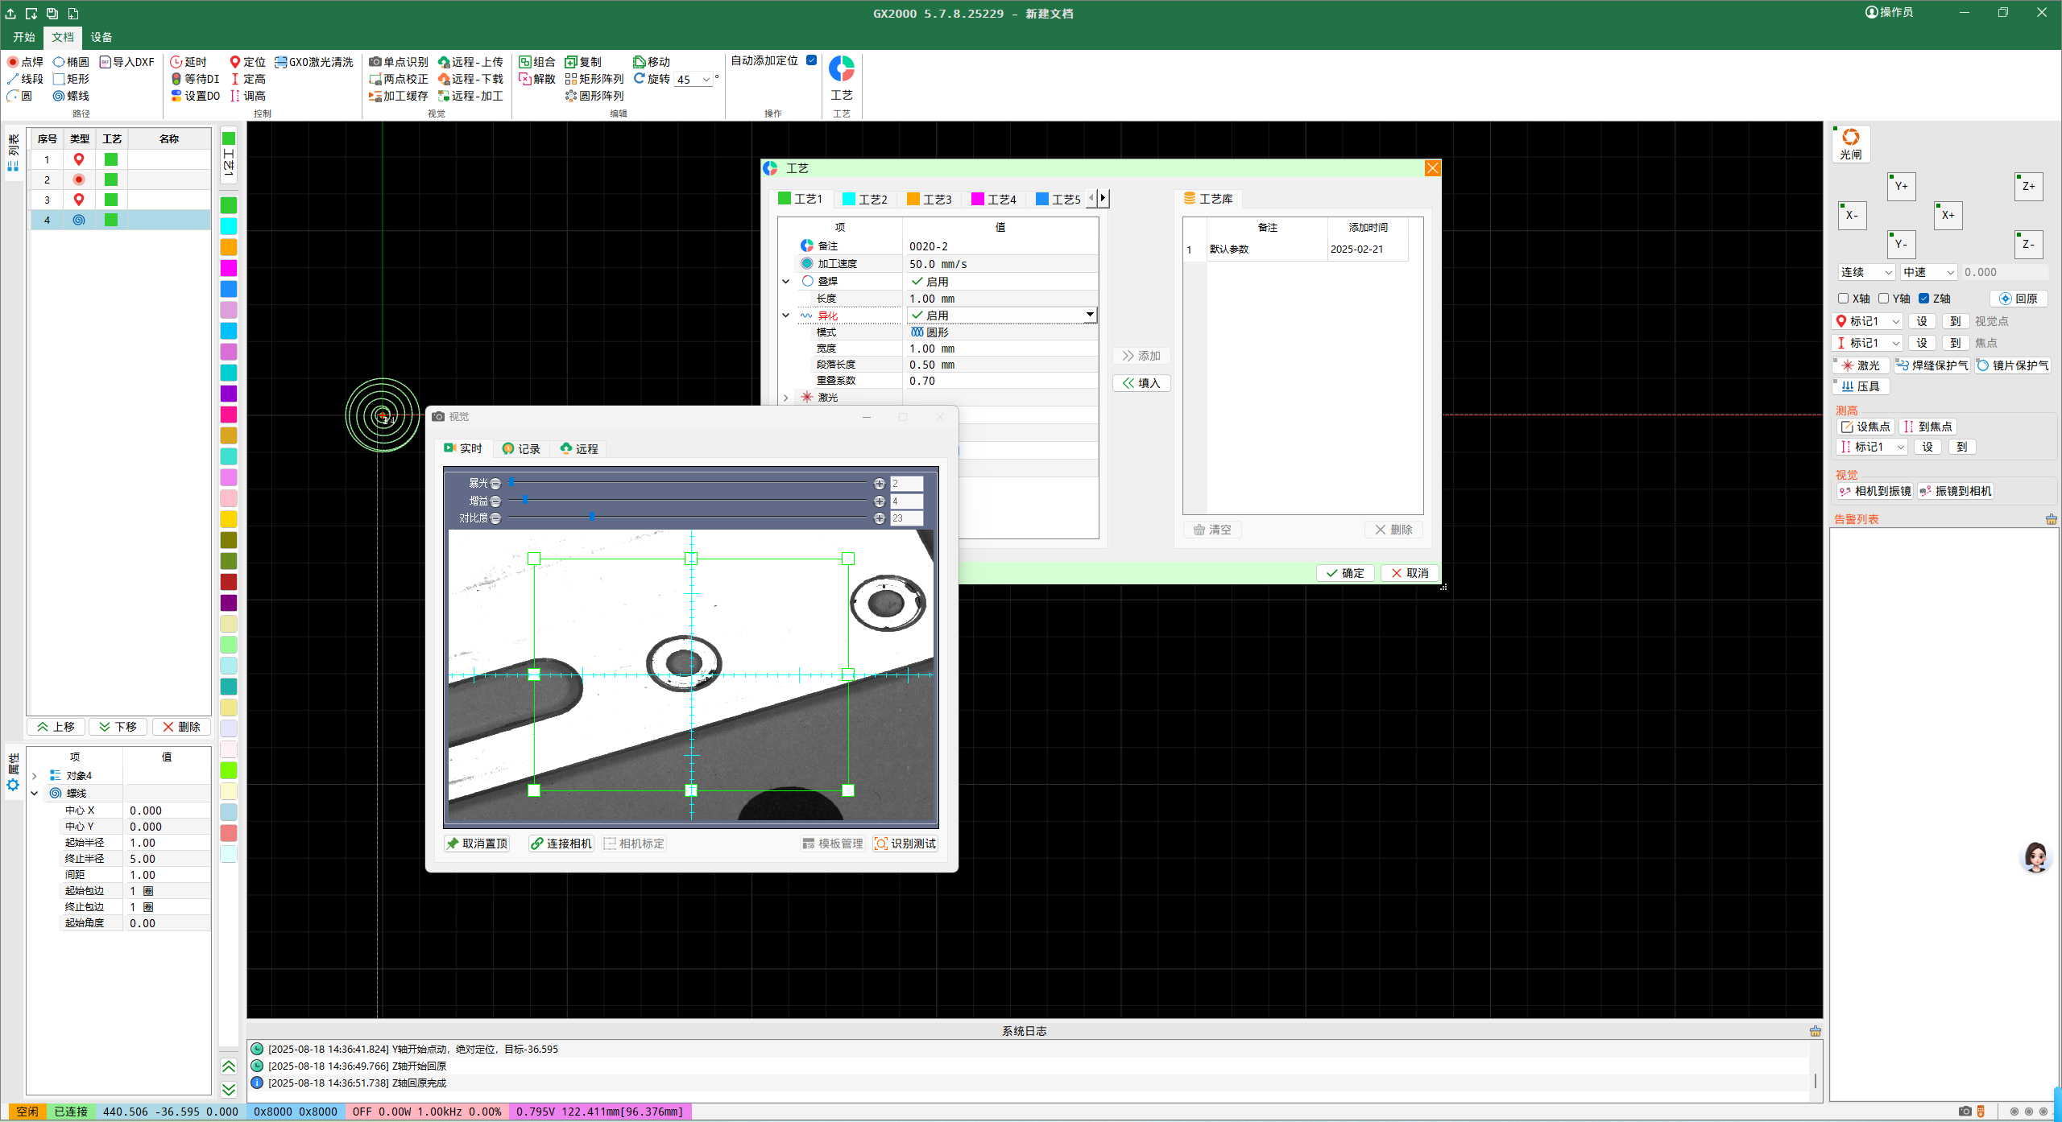This screenshot has height=1122, width=2062.
Task: Toggle the 自动添加定位 checkbox
Action: click(x=811, y=60)
